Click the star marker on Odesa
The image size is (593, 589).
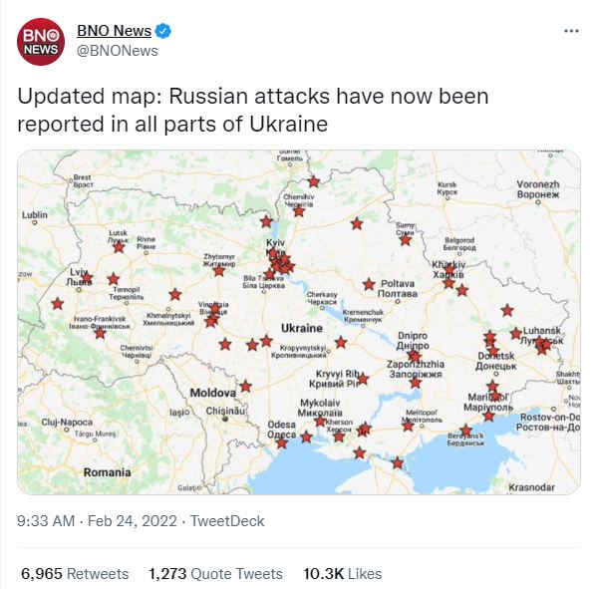pyautogui.click(x=282, y=442)
